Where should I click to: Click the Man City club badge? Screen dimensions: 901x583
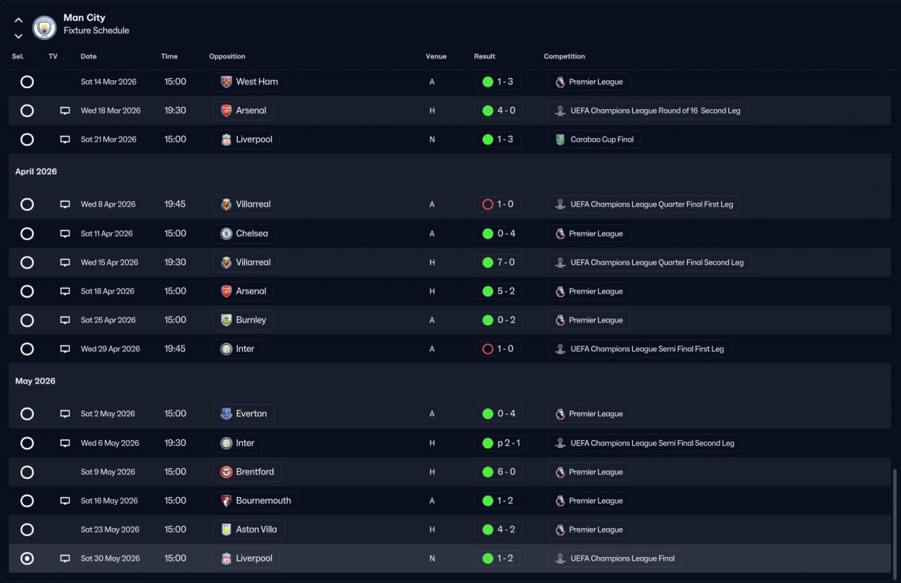pyautogui.click(x=44, y=27)
